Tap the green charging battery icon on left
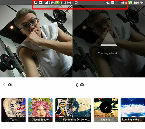Screen dimensions: 145x129 coord(57,2)
